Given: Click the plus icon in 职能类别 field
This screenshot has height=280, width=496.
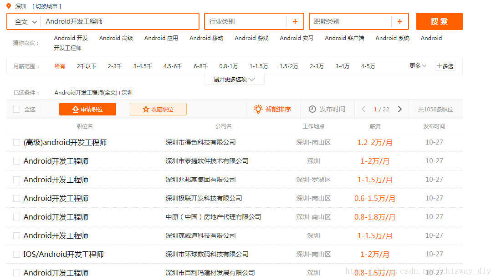Looking at the screenshot, I should (x=399, y=21).
